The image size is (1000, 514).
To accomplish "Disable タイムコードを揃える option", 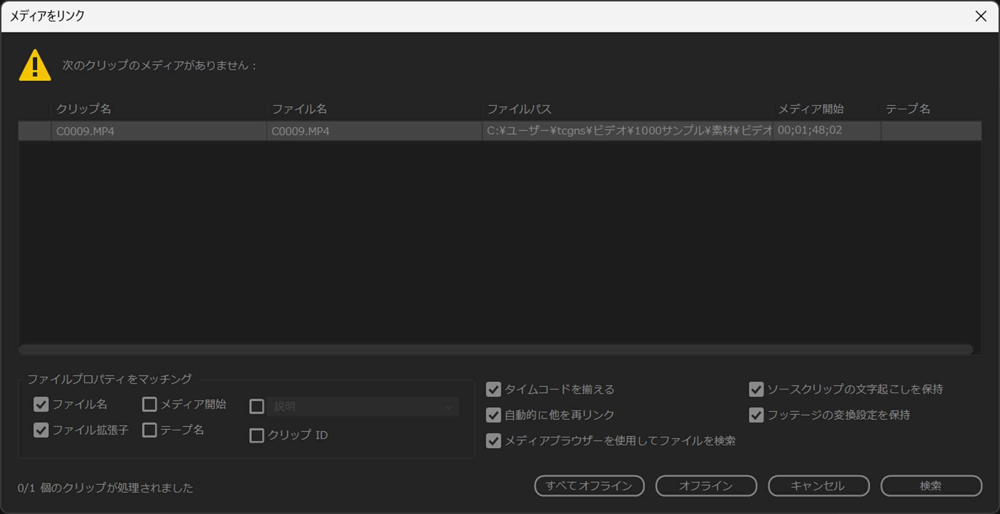I will [493, 390].
